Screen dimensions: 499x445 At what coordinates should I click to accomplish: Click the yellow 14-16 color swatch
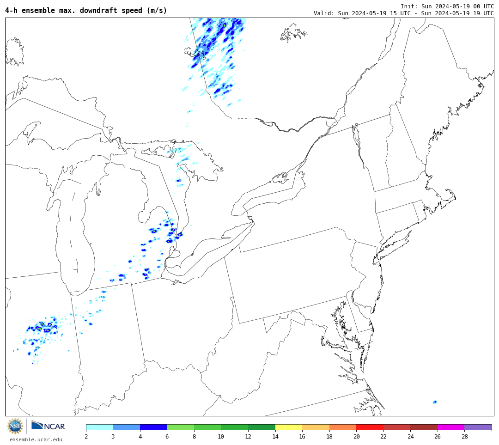click(x=289, y=427)
